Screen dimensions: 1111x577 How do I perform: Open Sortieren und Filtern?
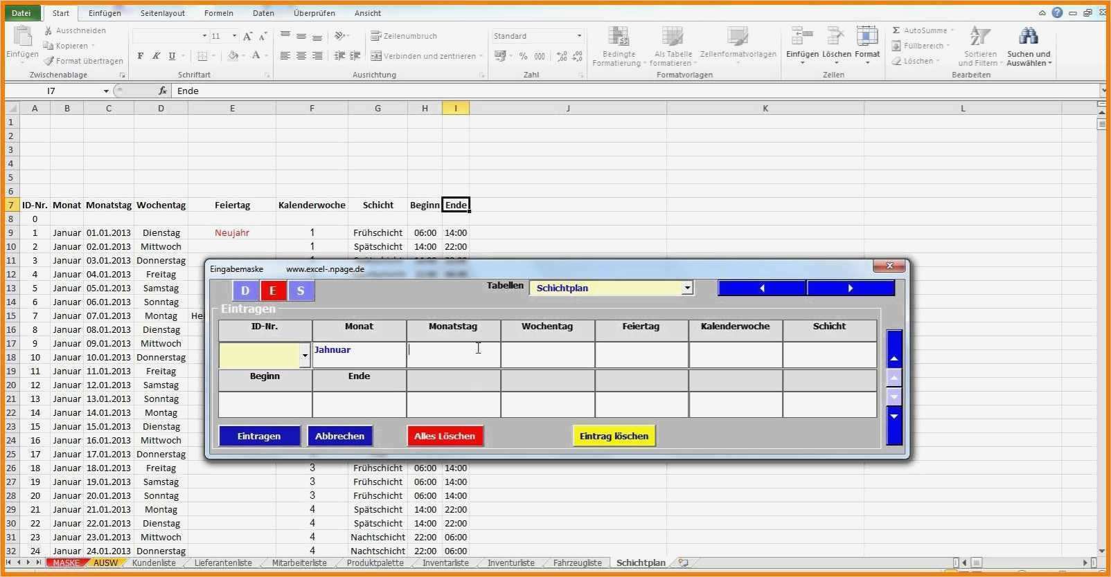(980, 46)
